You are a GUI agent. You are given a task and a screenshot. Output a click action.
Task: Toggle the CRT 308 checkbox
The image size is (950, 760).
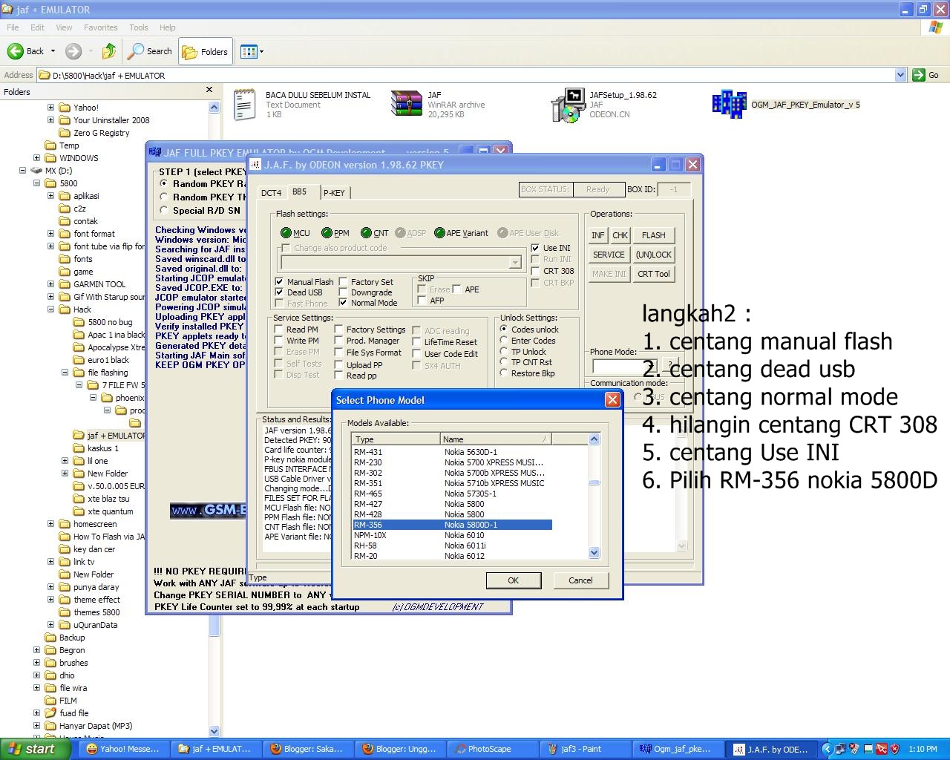535,271
